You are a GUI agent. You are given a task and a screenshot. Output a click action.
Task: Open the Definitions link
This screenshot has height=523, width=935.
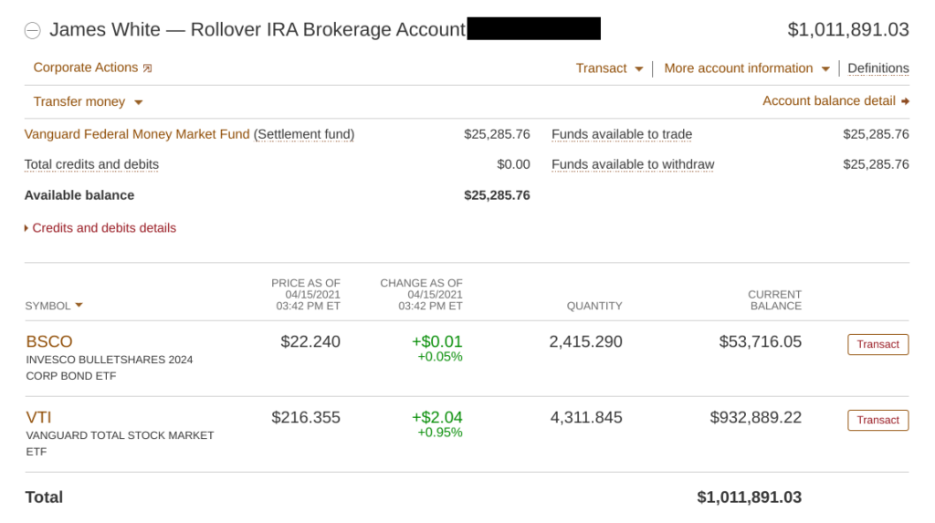coord(878,68)
